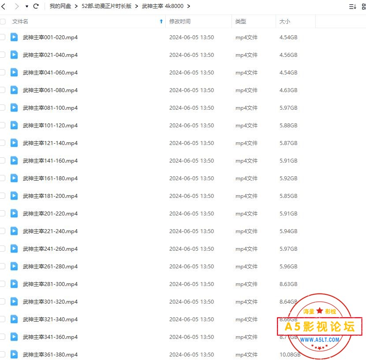The height and width of the screenshot is (364, 366).
Task: Check the box for 武神主宰061-080.mp4
Action: coord(3,90)
